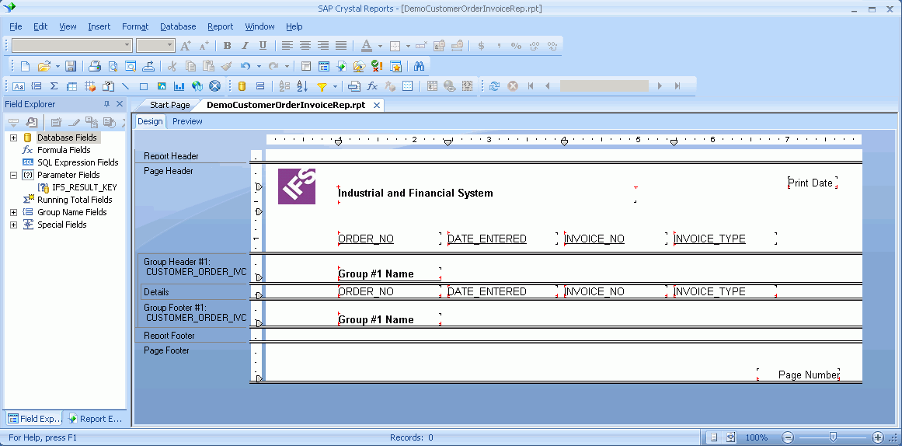Click the Cut scissors icon
902x446 pixels.
[172, 66]
